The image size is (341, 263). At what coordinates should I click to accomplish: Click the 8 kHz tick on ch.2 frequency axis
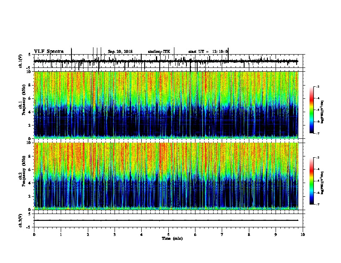[x=30, y=156]
